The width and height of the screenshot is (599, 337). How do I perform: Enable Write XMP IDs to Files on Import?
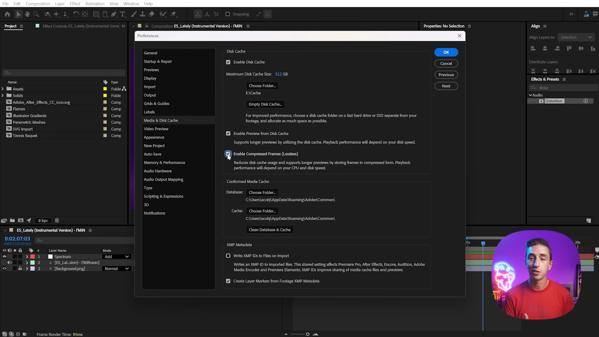[x=228, y=256]
